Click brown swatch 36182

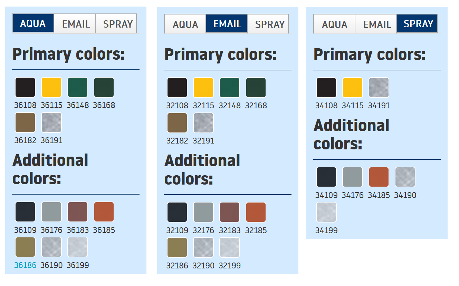[x=25, y=123]
